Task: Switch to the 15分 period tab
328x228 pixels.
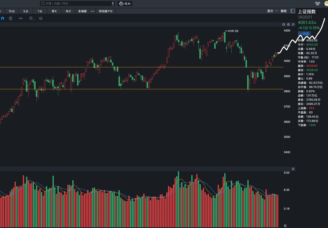Action: pos(11,11)
